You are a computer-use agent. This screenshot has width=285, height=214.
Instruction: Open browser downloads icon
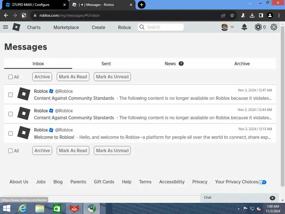pyautogui.click(x=252, y=16)
